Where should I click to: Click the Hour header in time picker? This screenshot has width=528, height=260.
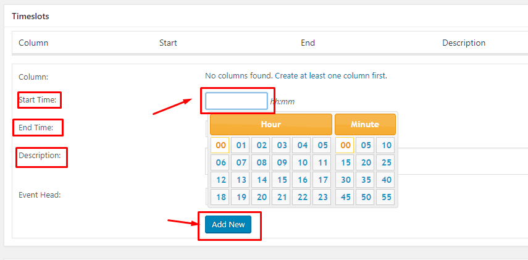point(270,124)
